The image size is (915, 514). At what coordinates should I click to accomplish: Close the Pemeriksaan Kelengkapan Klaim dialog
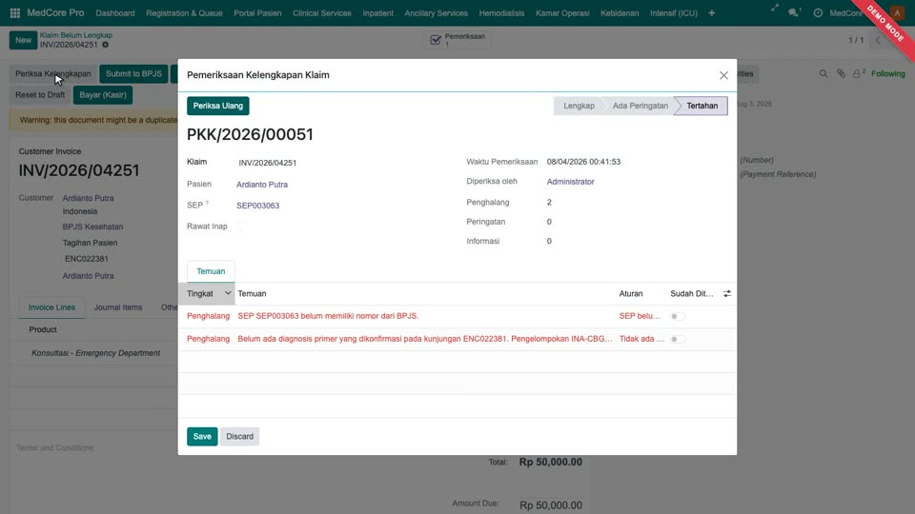pos(723,75)
